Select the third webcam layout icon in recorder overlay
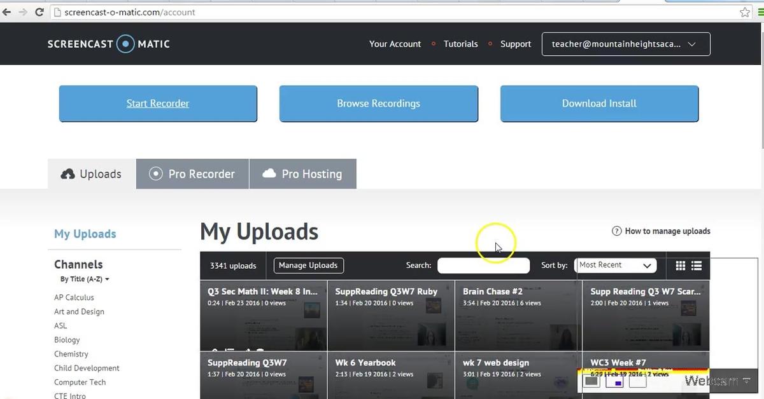 coord(637,381)
